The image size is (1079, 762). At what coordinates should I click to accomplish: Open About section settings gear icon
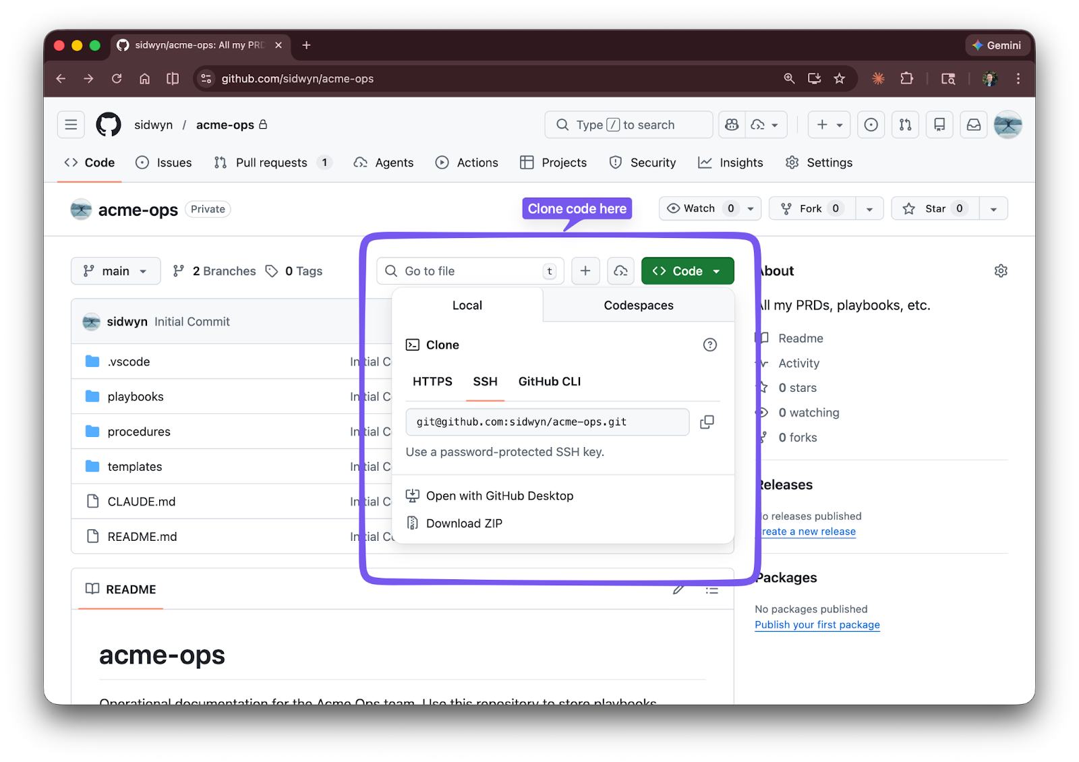click(x=1001, y=270)
